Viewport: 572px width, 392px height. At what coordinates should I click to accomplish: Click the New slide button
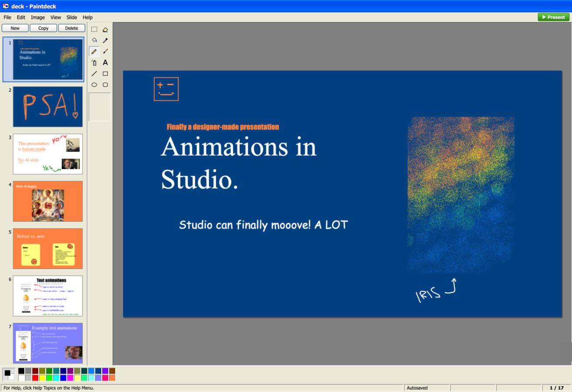pyautogui.click(x=15, y=28)
